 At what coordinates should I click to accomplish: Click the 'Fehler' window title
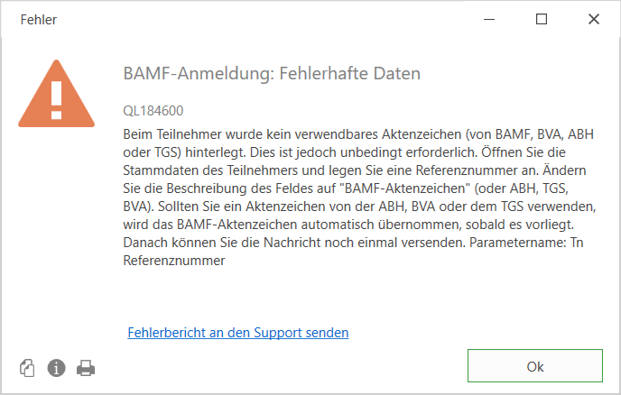pyautogui.click(x=39, y=20)
